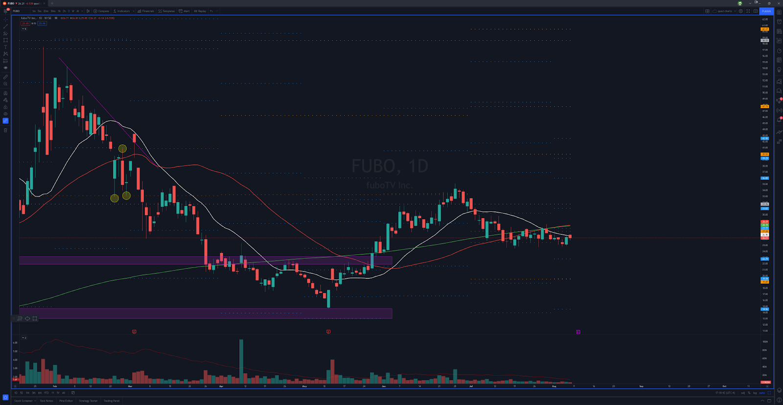This screenshot has height=405, width=783.
Task: Toggle percent scale on price axis
Action: pyautogui.click(x=749, y=393)
